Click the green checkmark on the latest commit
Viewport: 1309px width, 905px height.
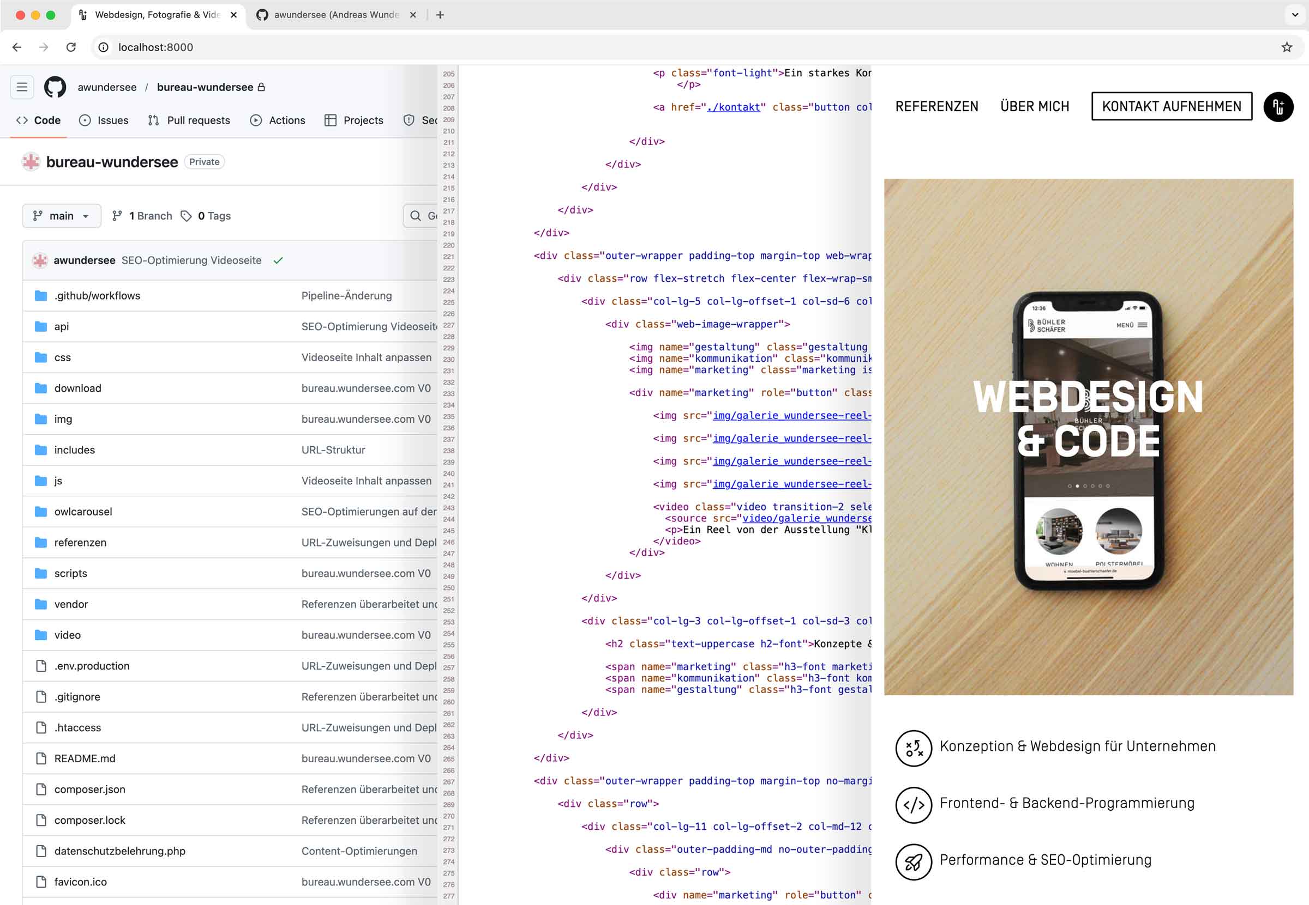coord(278,260)
